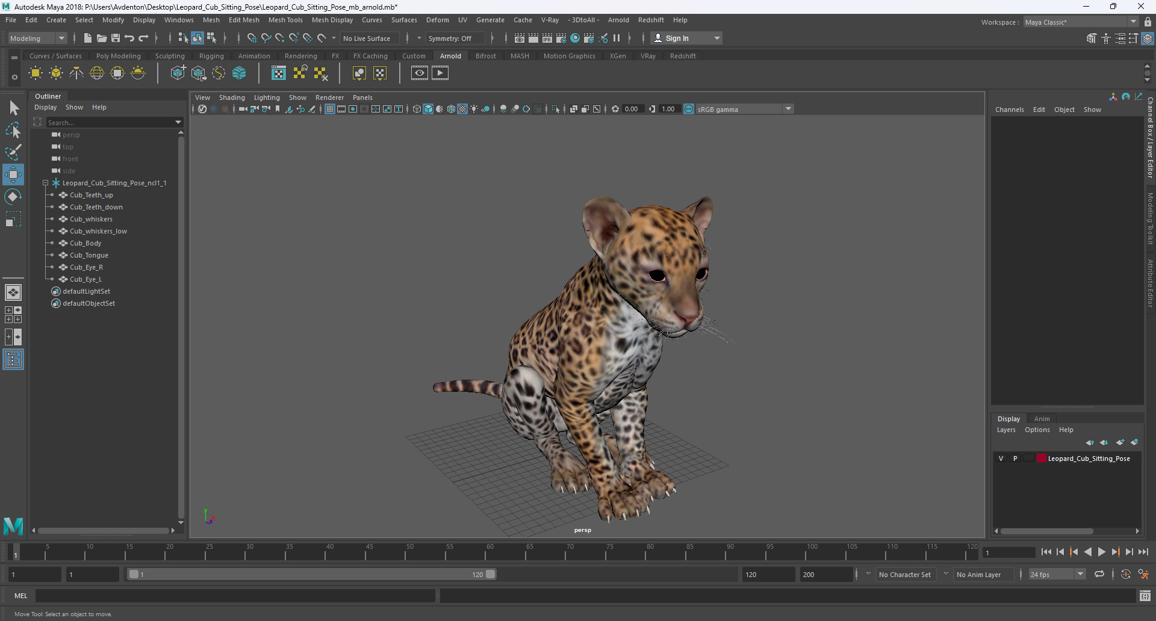Click the Render current frame icon

tap(533, 38)
